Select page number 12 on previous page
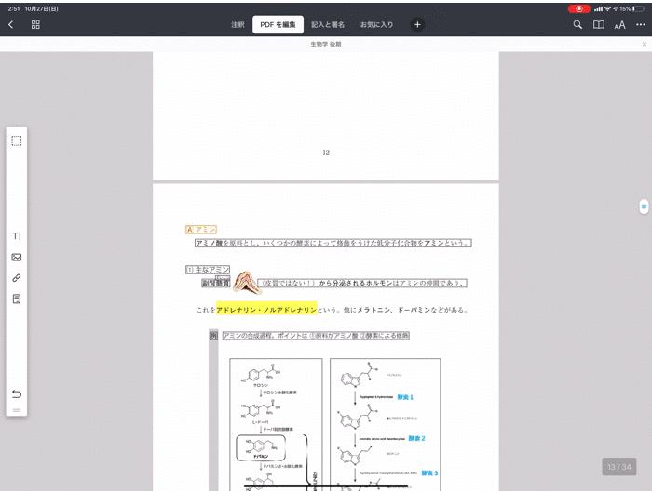 click(x=326, y=153)
